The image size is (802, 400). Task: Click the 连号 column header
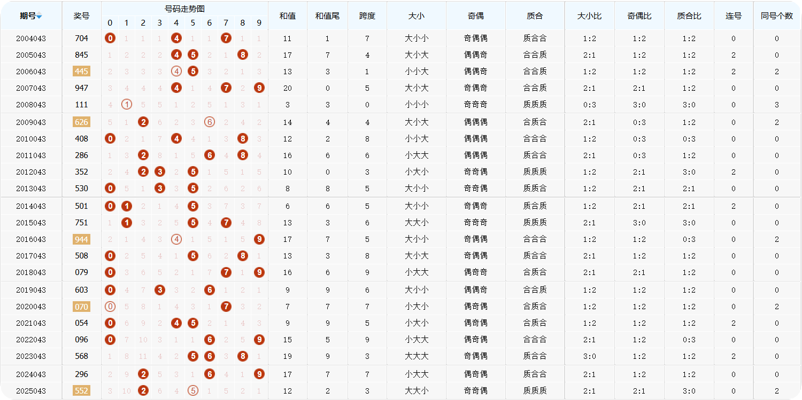(734, 16)
